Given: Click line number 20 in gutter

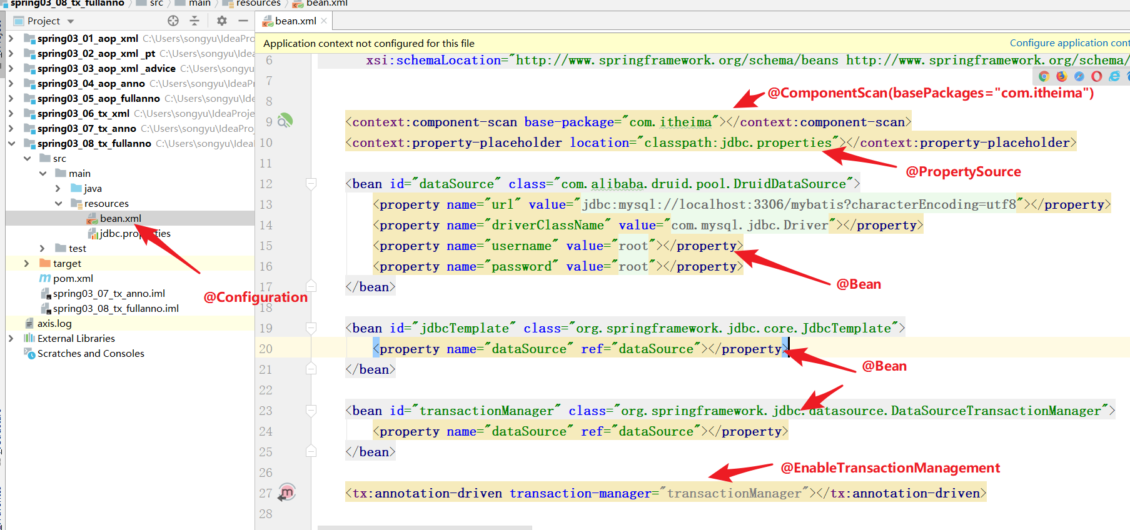Looking at the screenshot, I should (x=266, y=349).
